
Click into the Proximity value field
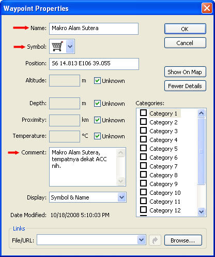pos(65,120)
